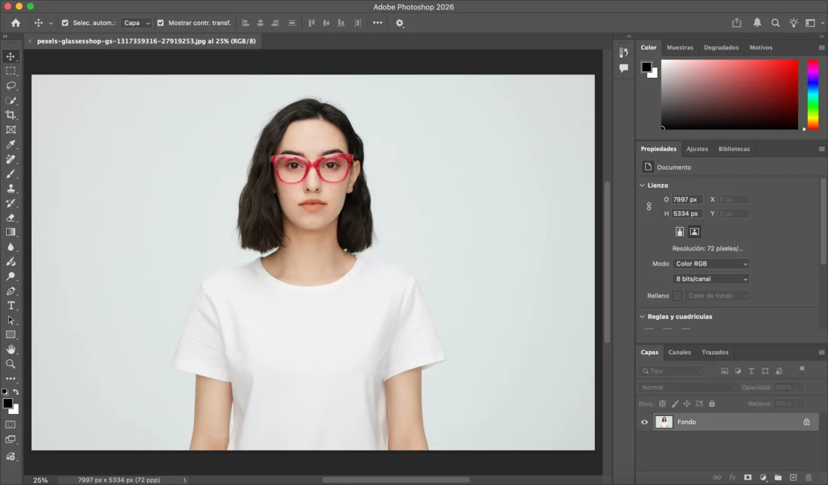Viewport: 828px width, 485px height.
Task: Open the Capa auto-select dropdown
Action: pyautogui.click(x=136, y=22)
